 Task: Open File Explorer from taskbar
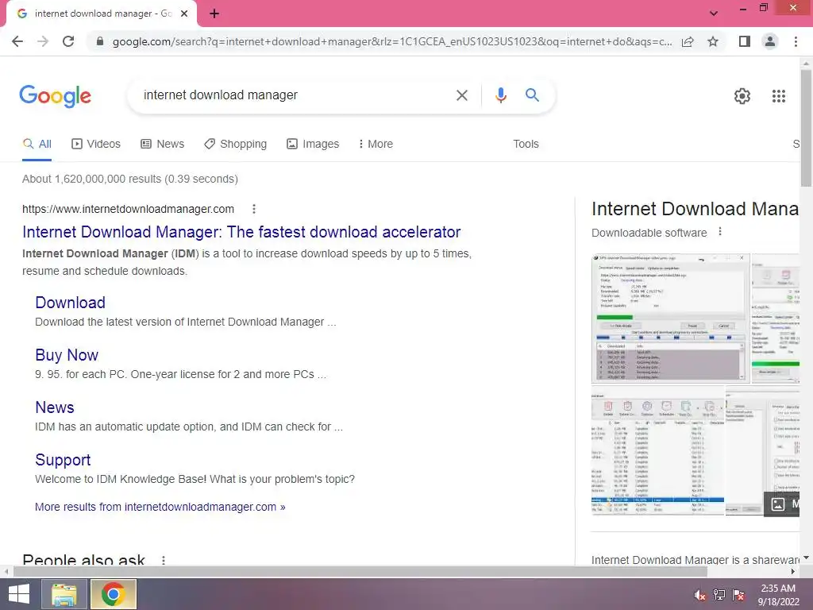(64, 594)
